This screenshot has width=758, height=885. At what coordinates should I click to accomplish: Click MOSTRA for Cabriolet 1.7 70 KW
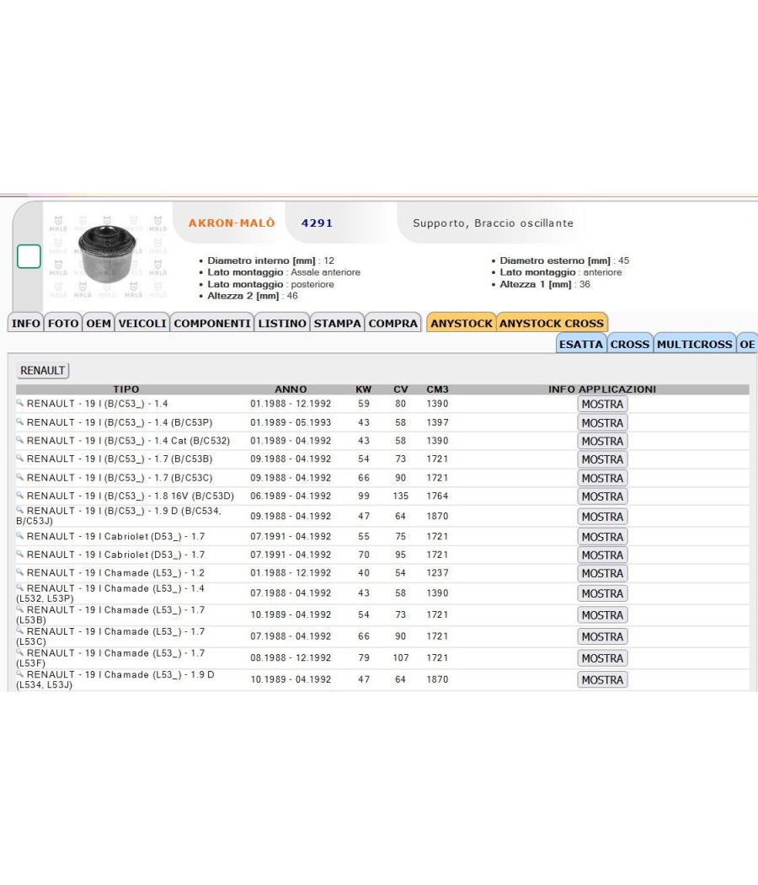[602, 555]
